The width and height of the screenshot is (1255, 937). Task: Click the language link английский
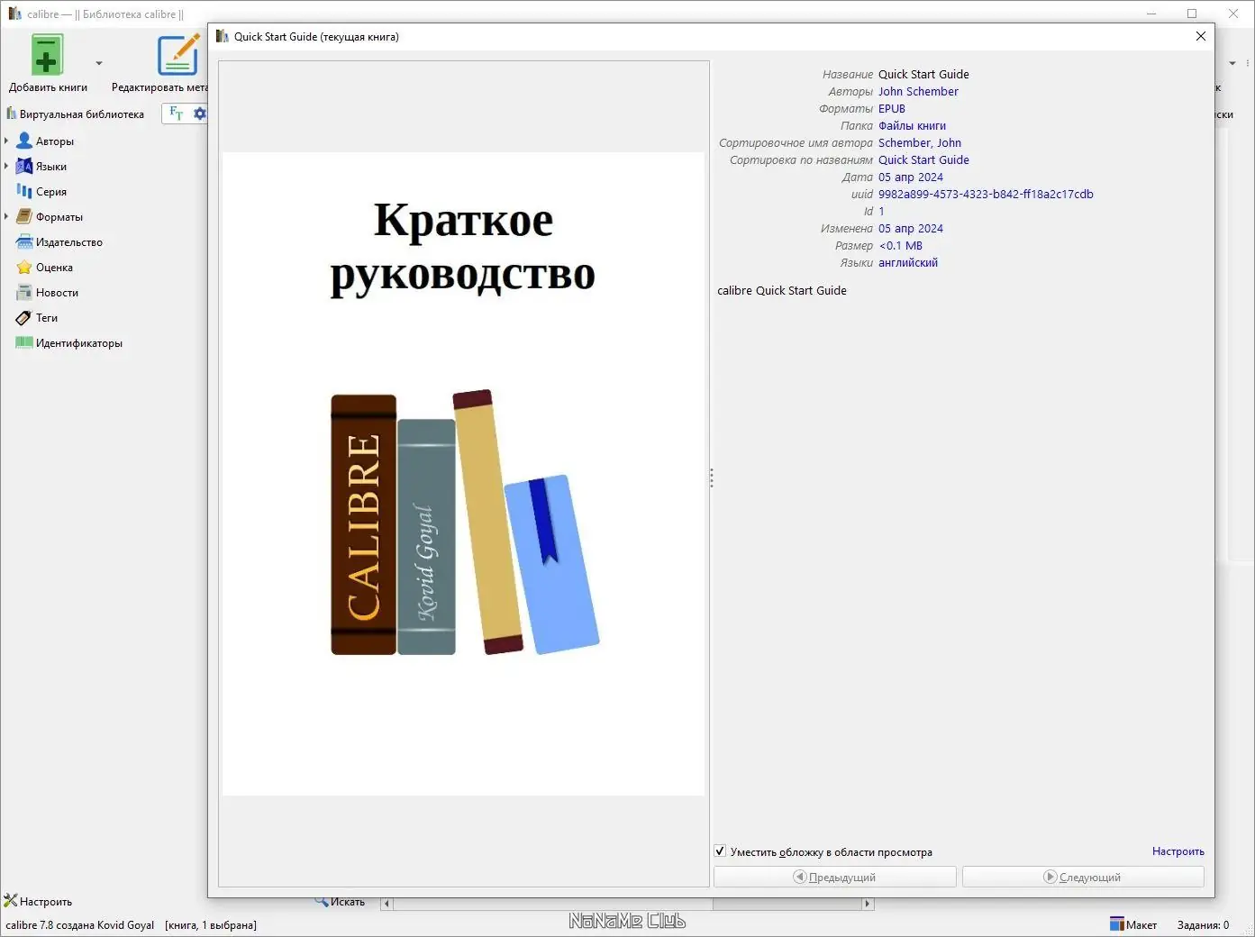[908, 263]
